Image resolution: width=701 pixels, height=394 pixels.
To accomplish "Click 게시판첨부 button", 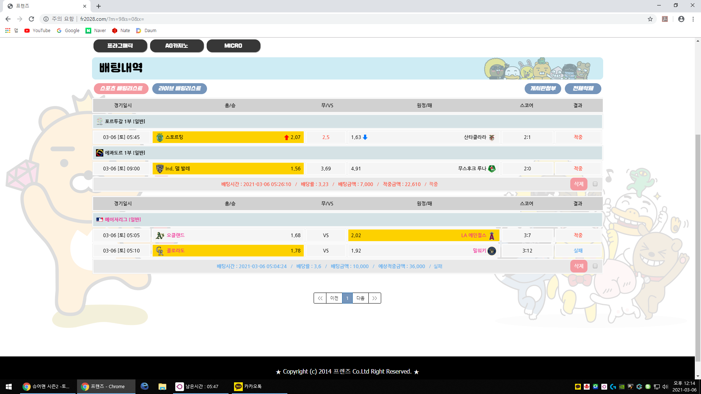I will click(x=543, y=89).
